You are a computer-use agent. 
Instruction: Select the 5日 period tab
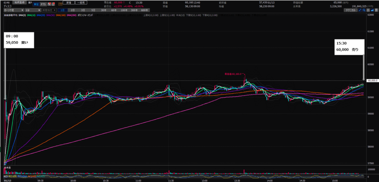pos(92,10)
